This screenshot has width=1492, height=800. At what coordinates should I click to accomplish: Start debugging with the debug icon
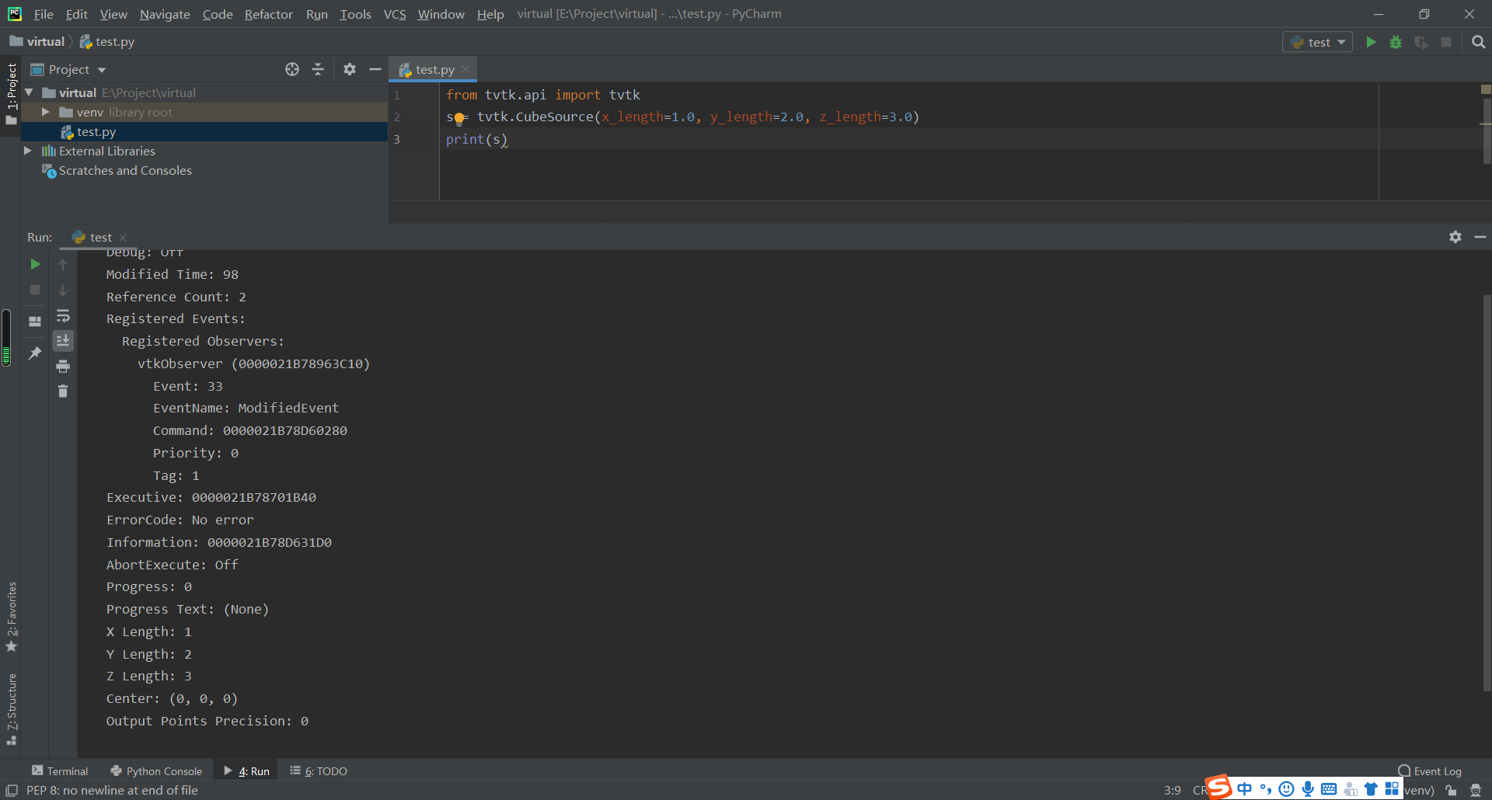pos(1396,42)
